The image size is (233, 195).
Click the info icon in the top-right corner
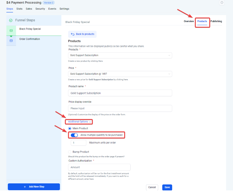click(222, 2)
